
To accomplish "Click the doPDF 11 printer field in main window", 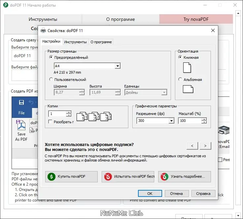I will (x=25, y=56).
